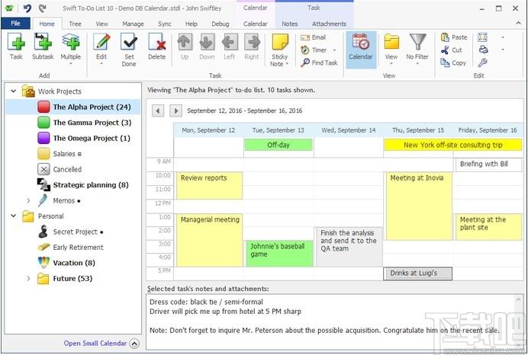
Task: Undo the last action in title bar
Action: 27,8
